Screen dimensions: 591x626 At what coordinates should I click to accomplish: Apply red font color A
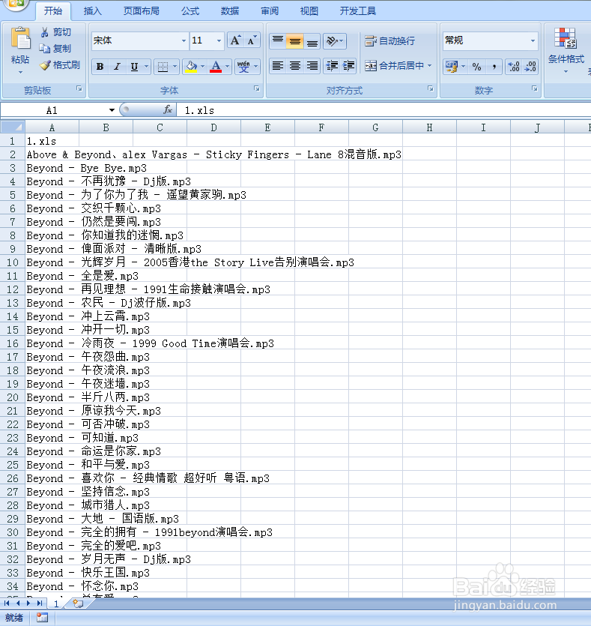tap(216, 67)
